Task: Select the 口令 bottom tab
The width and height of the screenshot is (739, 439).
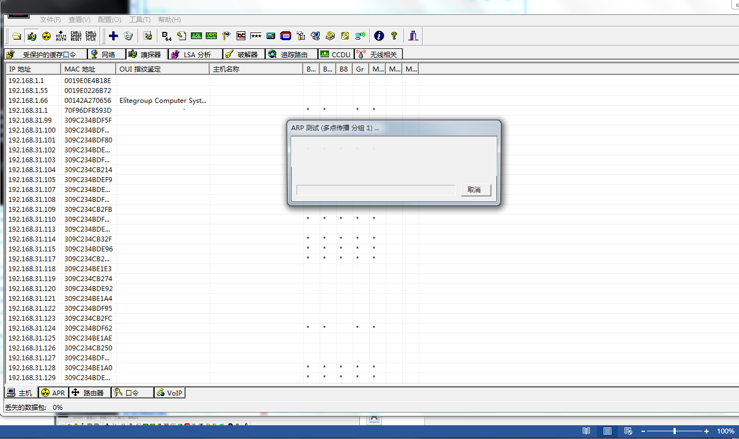Action: pyautogui.click(x=132, y=393)
